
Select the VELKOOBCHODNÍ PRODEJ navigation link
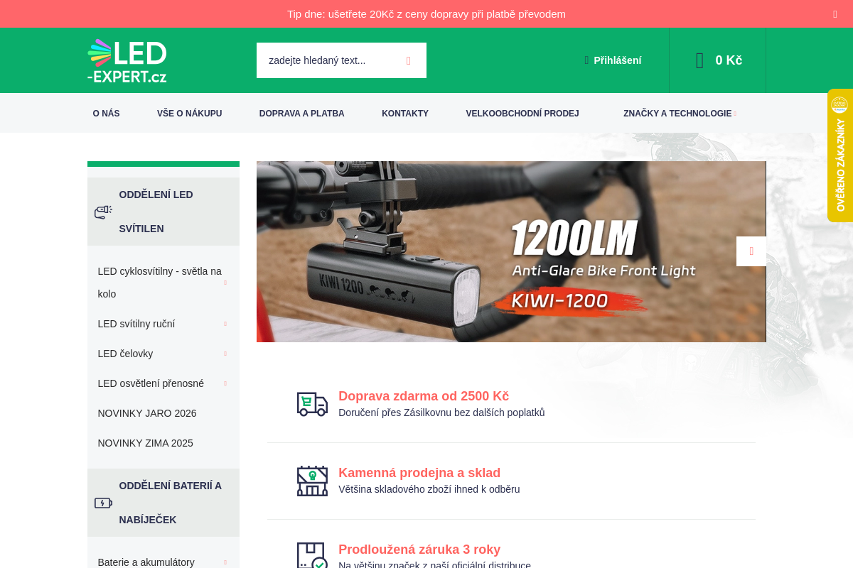(x=522, y=113)
